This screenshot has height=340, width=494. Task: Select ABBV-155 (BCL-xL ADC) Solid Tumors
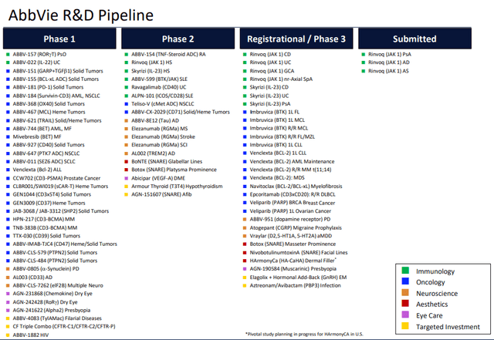[x=56, y=79]
